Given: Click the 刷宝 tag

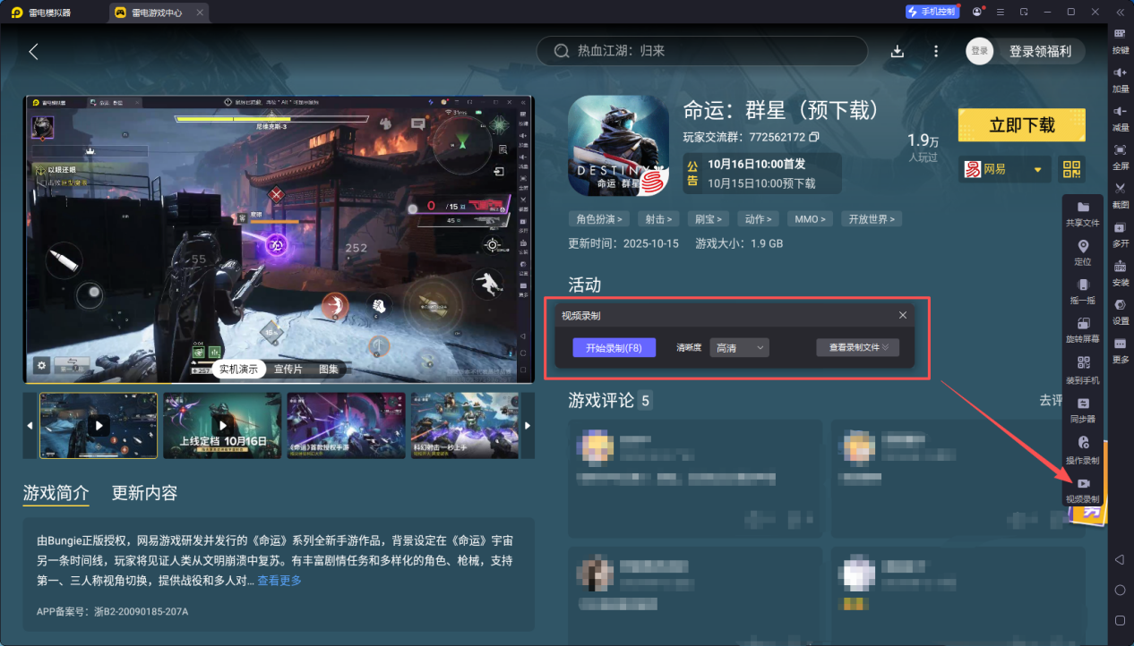Looking at the screenshot, I should (x=708, y=219).
